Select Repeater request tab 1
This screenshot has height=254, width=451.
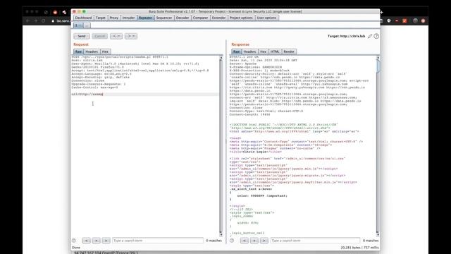tap(78, 25)
